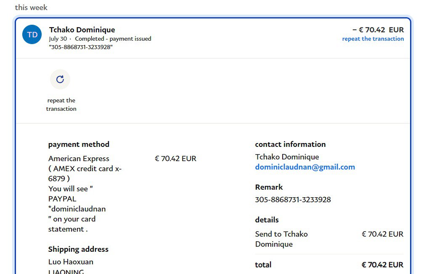Click the quoted order number in the header
Image resolution: width=421 pixels, height=274 pixels.
pos(81,47)
